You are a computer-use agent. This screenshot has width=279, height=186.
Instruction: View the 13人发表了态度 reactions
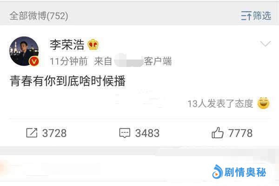coord(220,104)
